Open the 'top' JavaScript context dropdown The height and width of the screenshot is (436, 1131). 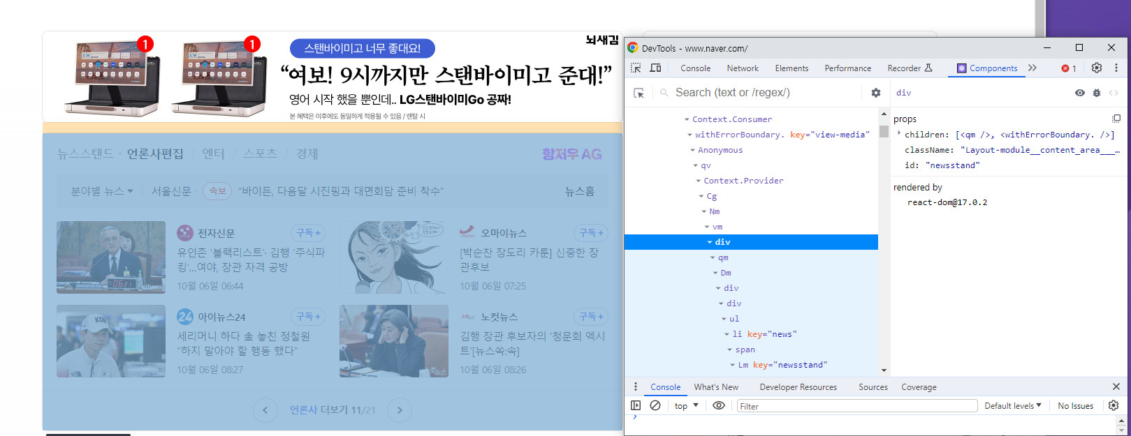(x=686, y=406)
